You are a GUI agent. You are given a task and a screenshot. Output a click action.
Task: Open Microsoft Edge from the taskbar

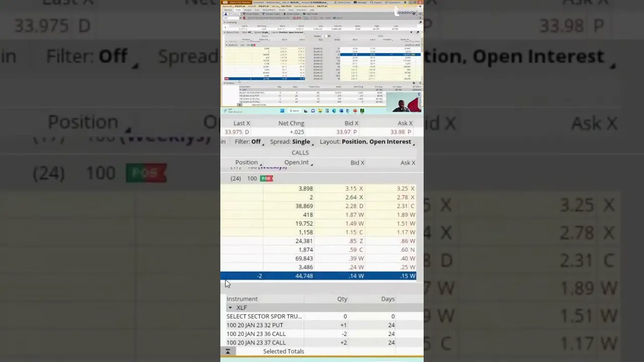(334, 111)
